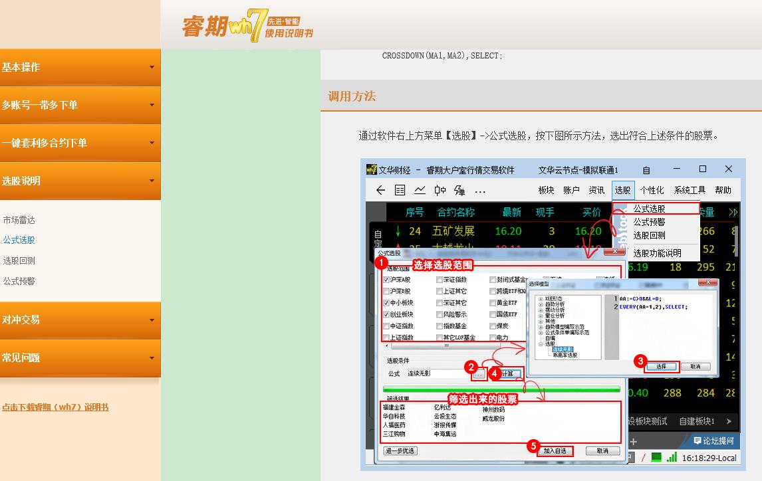Enable the 风险警示 checkbox
762x481 pixels.
(x=440, y=315)
